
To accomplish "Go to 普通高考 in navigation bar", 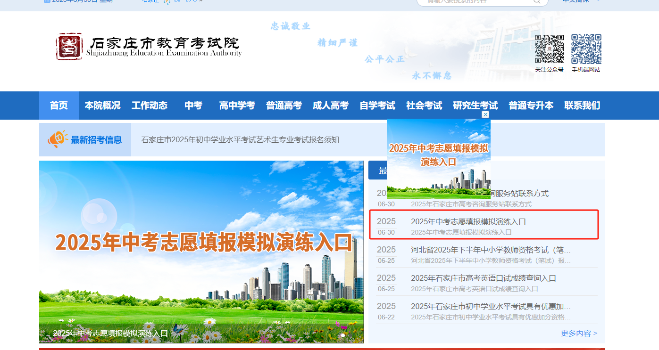I will [284, 106].
